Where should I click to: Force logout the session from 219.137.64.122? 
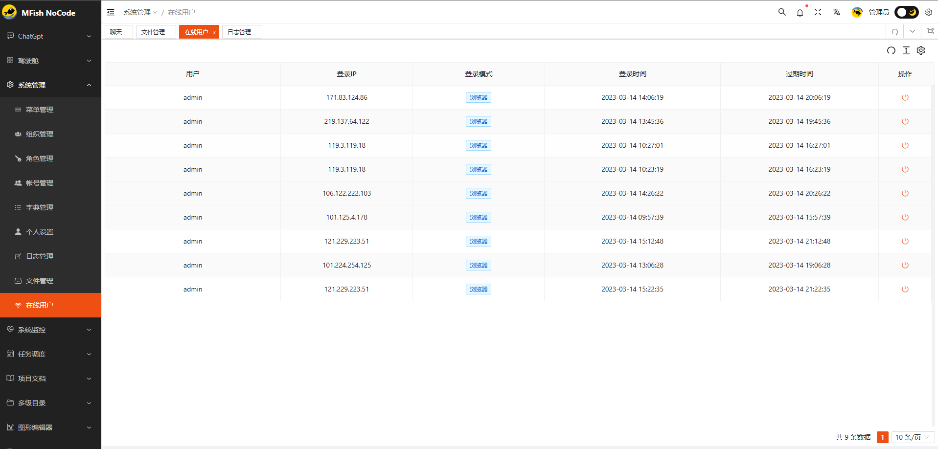(905, 121)
